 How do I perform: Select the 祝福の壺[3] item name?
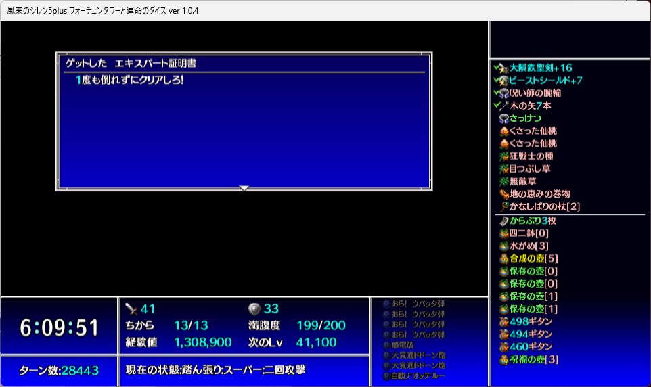pyautogui.click(x=534, y=359)
